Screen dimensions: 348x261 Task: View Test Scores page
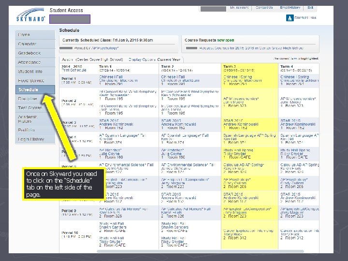(x=35, y=108)
